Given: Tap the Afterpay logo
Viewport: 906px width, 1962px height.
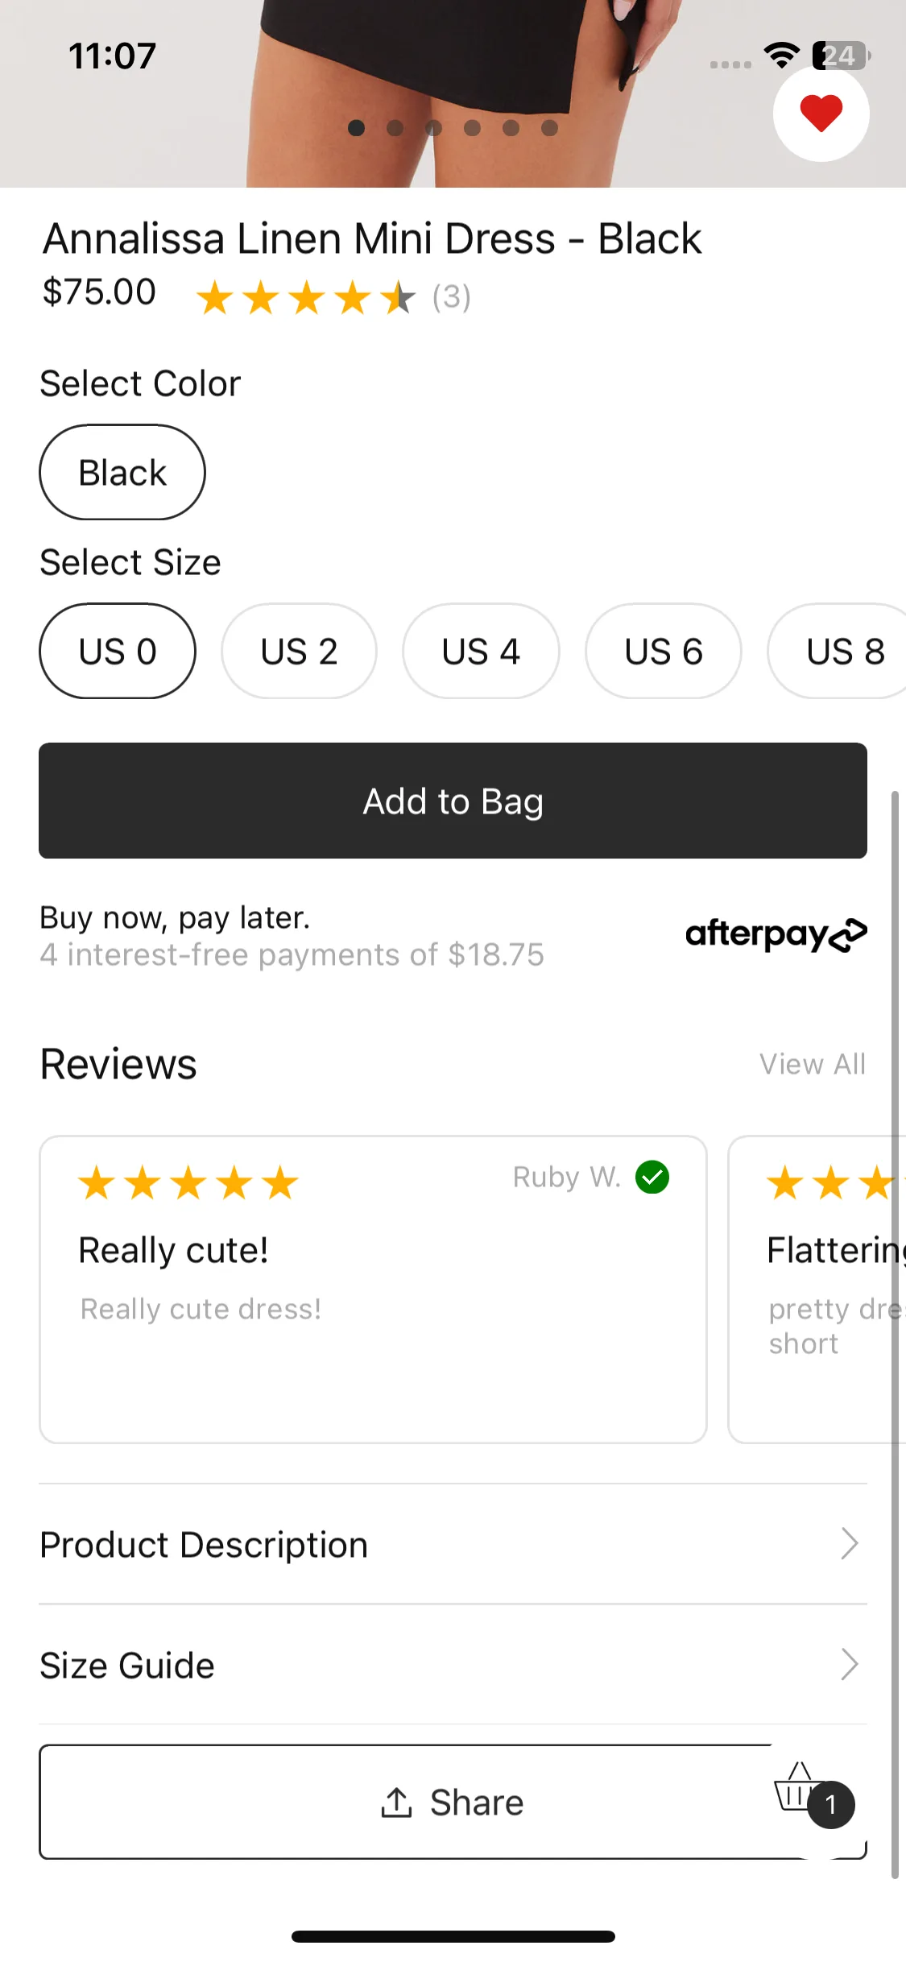Looking at the screenshot, I should coord(776,934).
